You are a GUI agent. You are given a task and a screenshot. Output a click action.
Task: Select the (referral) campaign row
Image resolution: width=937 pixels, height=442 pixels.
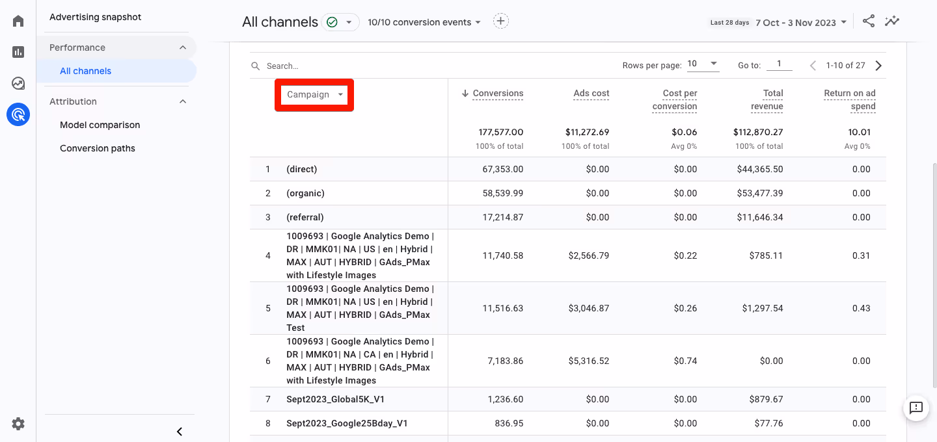point(568,217)
